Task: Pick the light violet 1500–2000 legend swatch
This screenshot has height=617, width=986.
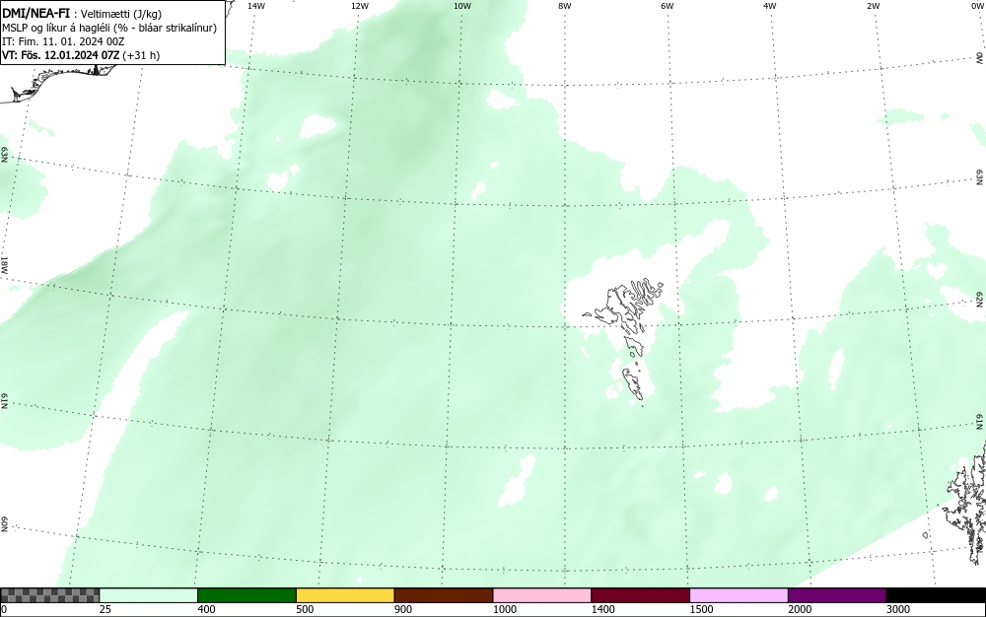Action: (739, 595)
